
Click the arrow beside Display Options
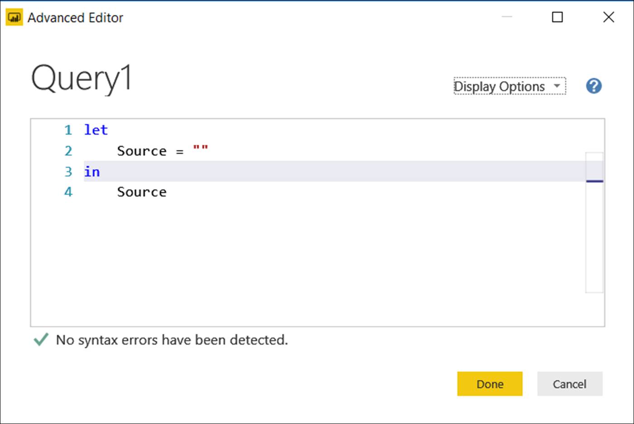557,86
